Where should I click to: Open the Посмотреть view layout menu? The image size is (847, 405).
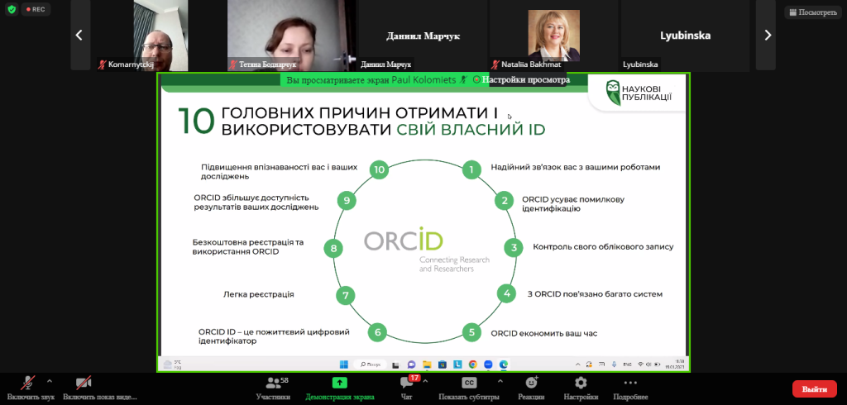811,12
